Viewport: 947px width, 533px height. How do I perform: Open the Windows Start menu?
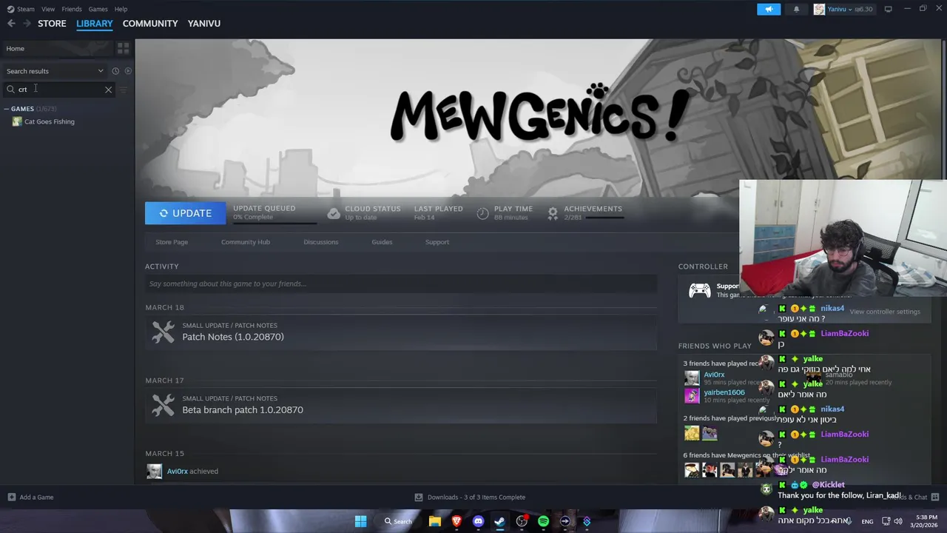pos(360,521)
